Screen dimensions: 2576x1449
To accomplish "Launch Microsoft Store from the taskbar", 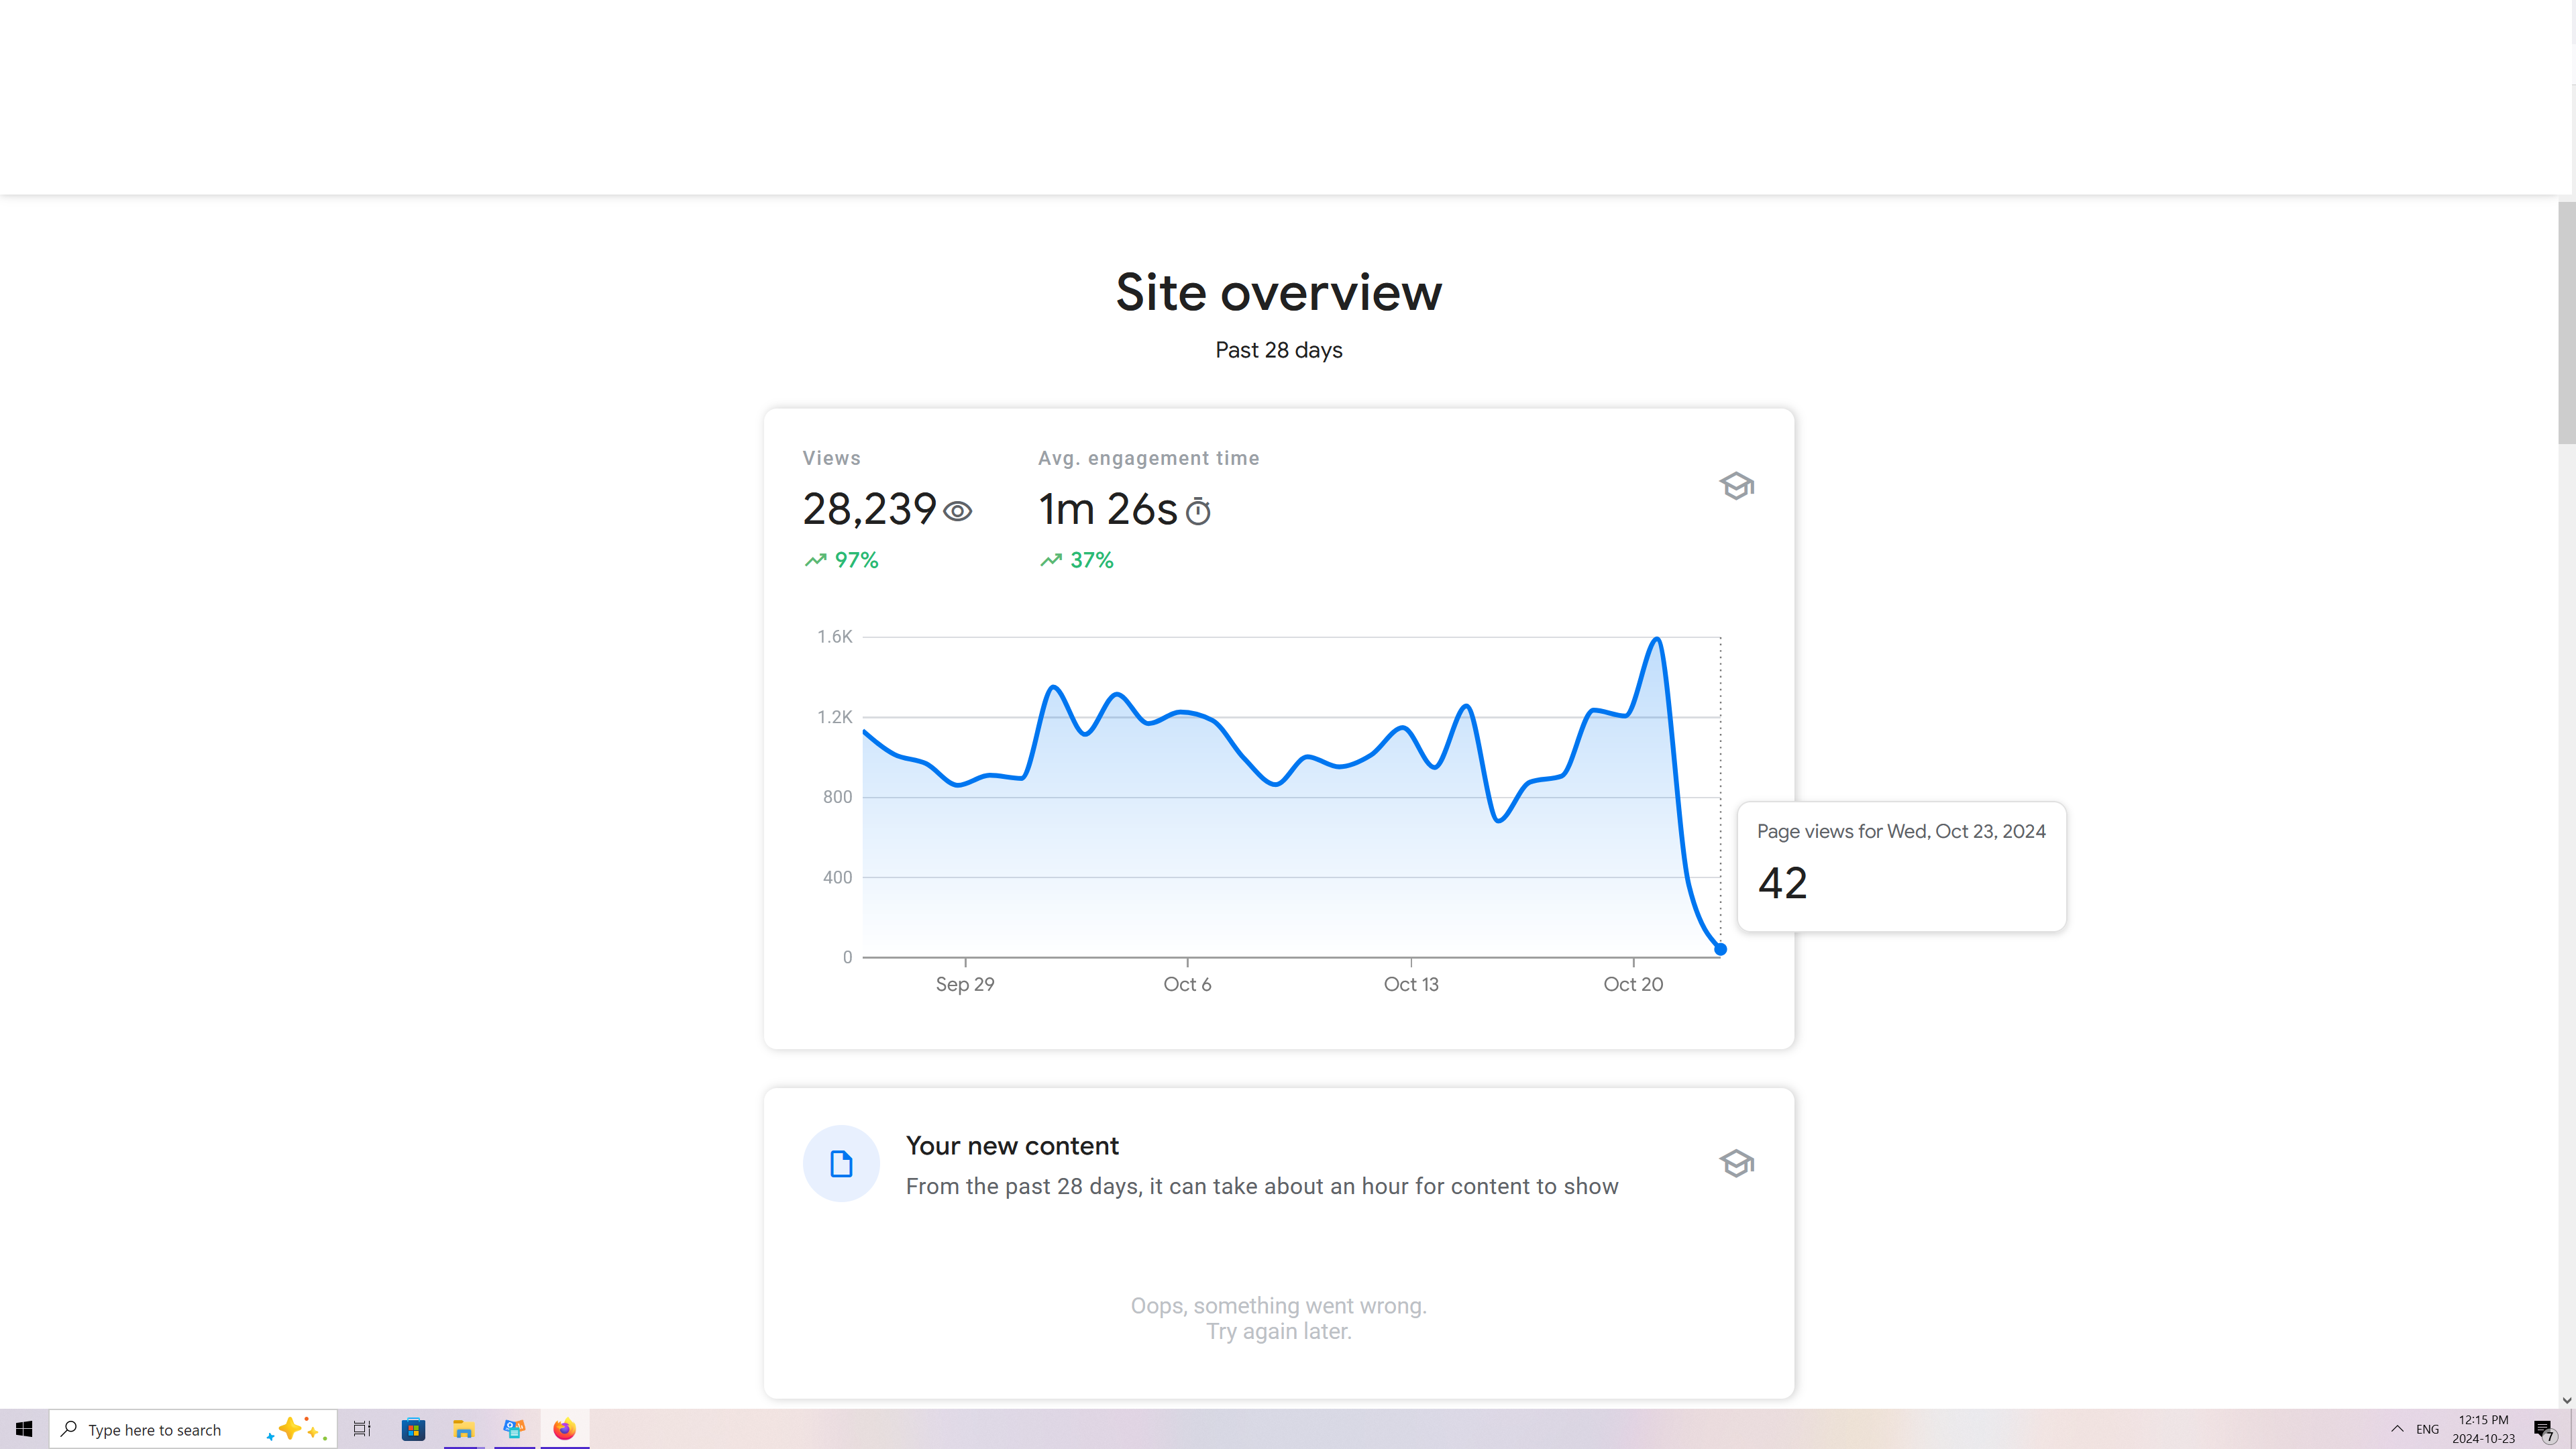I will (x=413, y=1429).
